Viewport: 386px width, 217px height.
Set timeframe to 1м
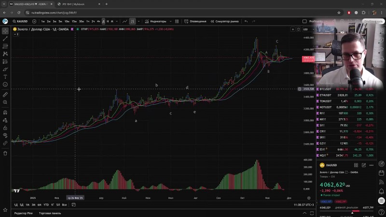pyautogui.click(x=43, y=21)
